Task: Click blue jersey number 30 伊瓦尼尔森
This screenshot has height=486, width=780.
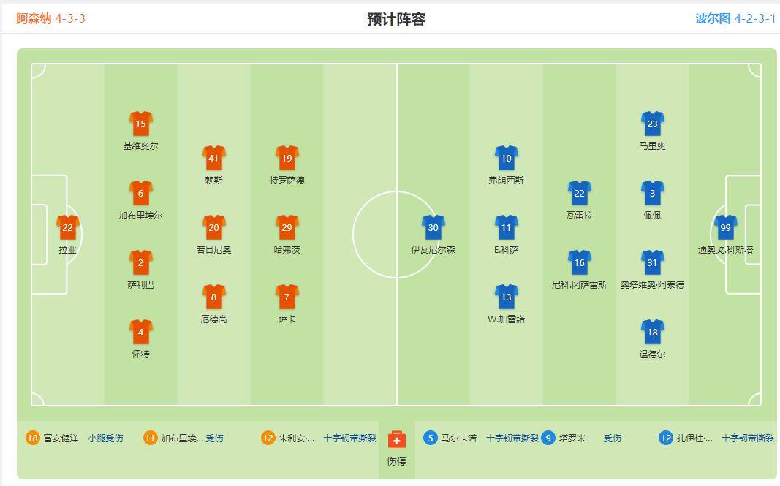Action: click(433, 227)
